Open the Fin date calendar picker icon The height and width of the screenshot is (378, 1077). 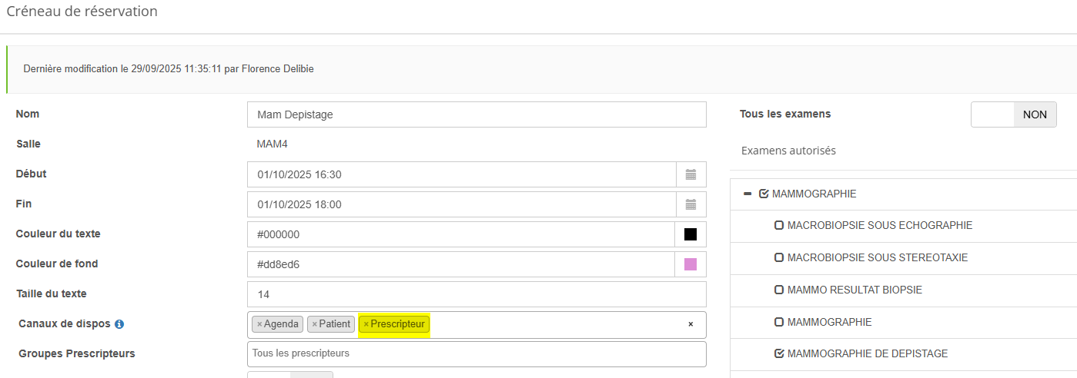tap(691, 204)
